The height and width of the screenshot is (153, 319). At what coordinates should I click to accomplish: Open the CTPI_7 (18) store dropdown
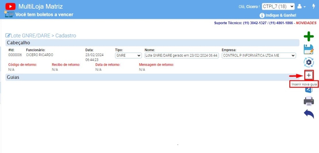(278, 7)
